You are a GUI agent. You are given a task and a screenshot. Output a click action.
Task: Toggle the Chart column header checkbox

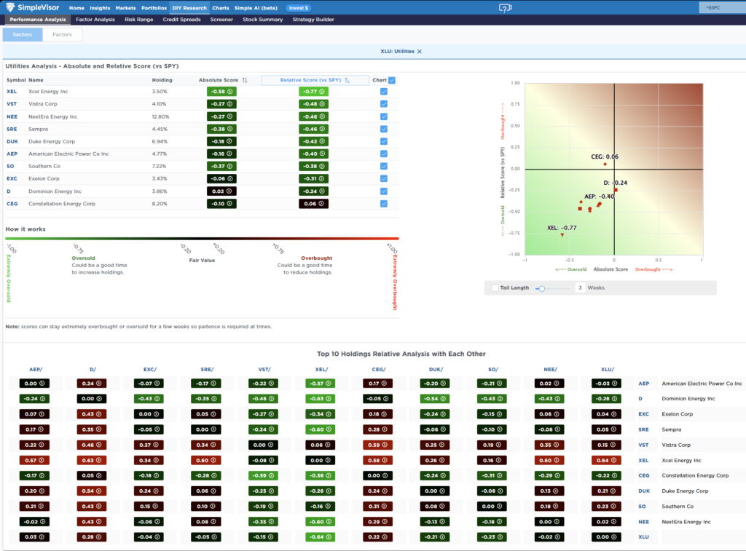pos(391,80)
